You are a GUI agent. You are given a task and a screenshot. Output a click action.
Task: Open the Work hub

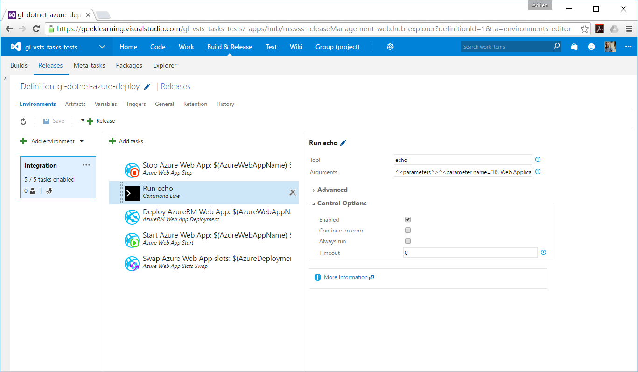[186, 47]
